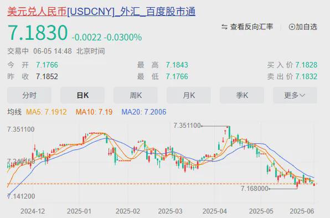
Task: Click the 最高 value 7.1843
Action: point(177,65)
